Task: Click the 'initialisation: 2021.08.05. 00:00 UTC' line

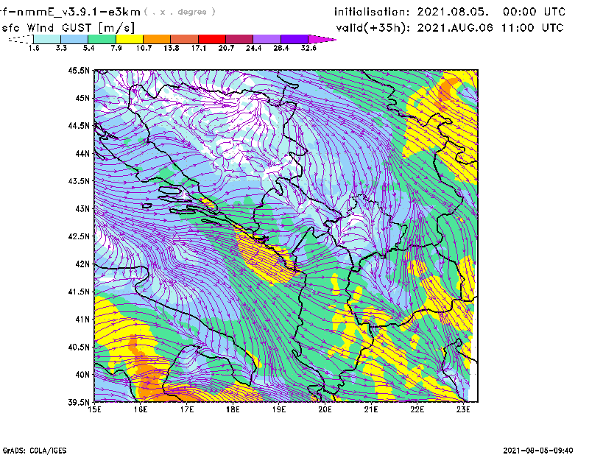Action: tap(450, 12)
